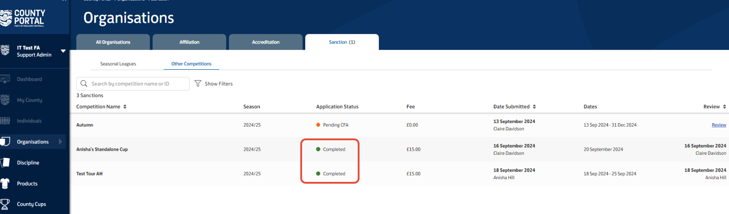Open Products in sidebar
This screenshot has height=214, width=729.
(x=27, y=184)
